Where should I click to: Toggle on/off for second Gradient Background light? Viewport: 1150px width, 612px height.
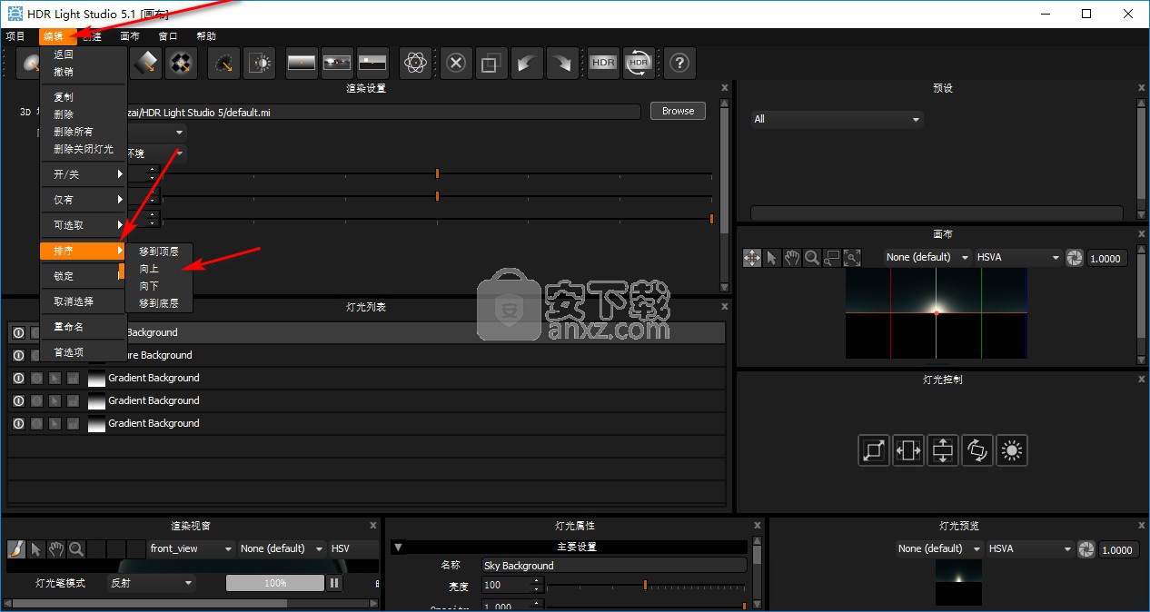18,400
